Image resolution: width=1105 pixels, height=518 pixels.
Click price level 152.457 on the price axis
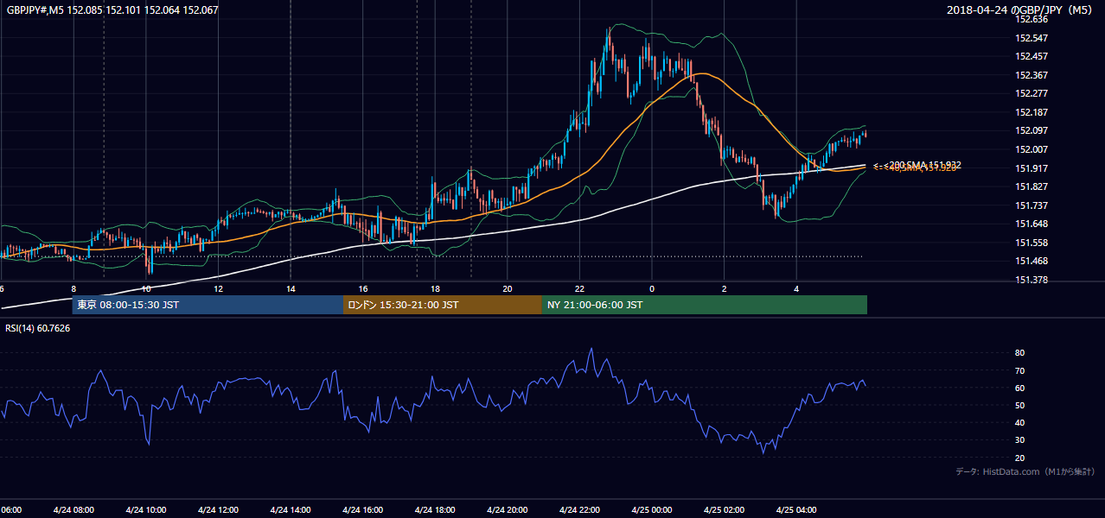pyautogui.click(x=1032, y=56)
